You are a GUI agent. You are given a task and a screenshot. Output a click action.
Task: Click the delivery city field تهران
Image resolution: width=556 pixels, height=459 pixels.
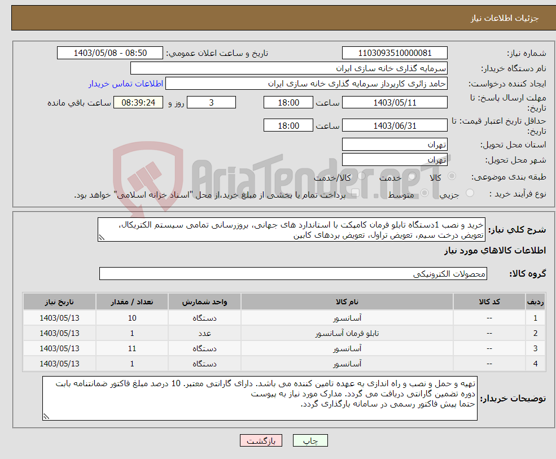coord(395,160)
